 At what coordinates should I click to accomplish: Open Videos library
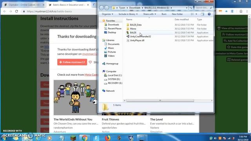pyautogui.click(x=109, y=56)
